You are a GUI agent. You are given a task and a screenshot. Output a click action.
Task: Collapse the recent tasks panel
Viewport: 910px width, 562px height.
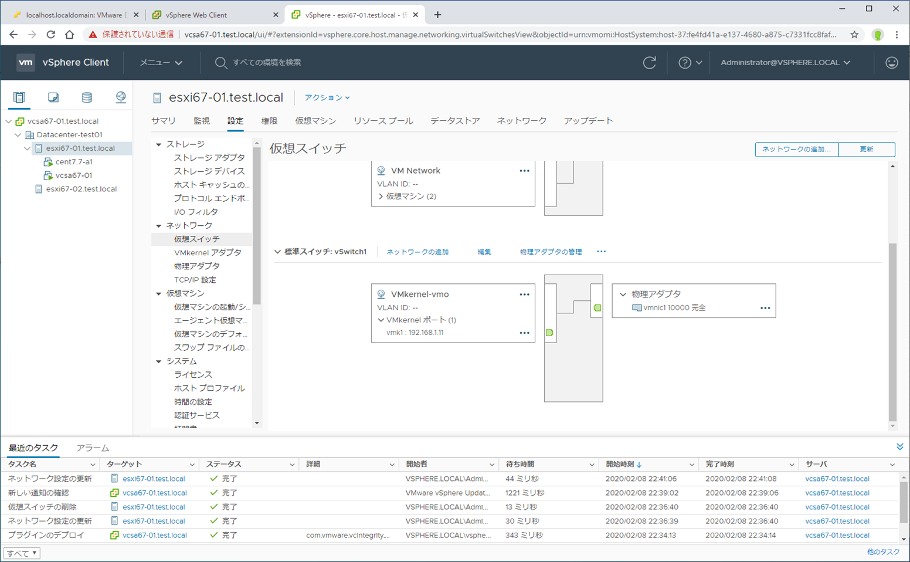point(900,447)
